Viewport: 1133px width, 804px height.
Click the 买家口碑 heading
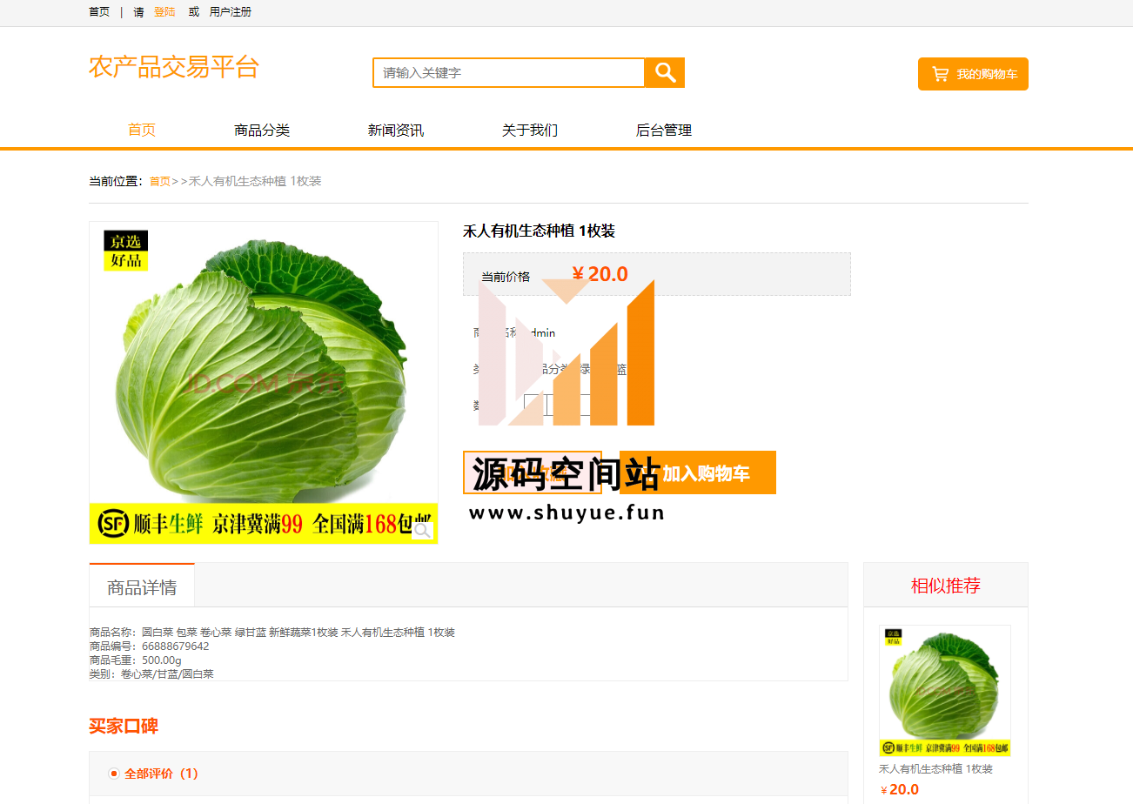124,727
